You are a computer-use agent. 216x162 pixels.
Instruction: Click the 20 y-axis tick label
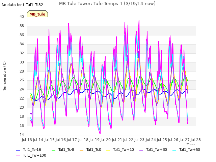(22, 107)
